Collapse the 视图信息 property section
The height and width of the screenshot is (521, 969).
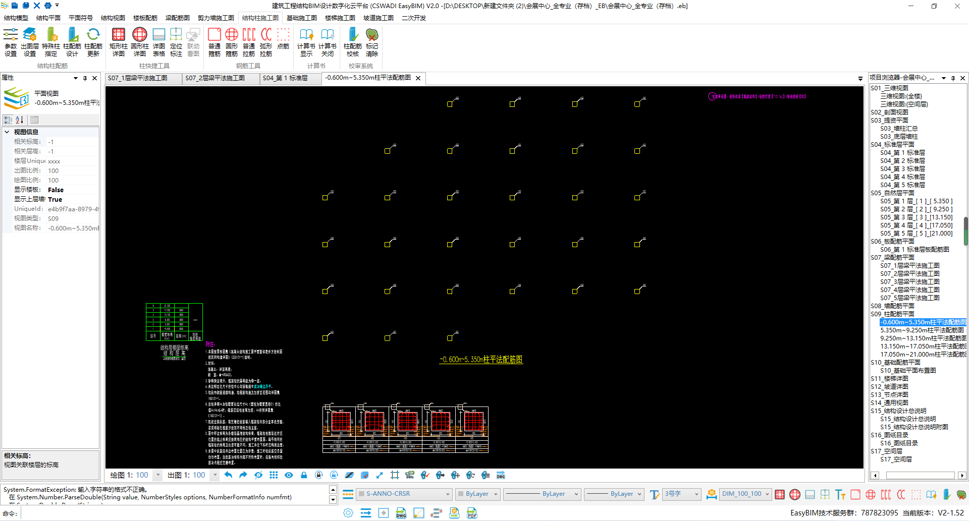click(x=7, y=132)
